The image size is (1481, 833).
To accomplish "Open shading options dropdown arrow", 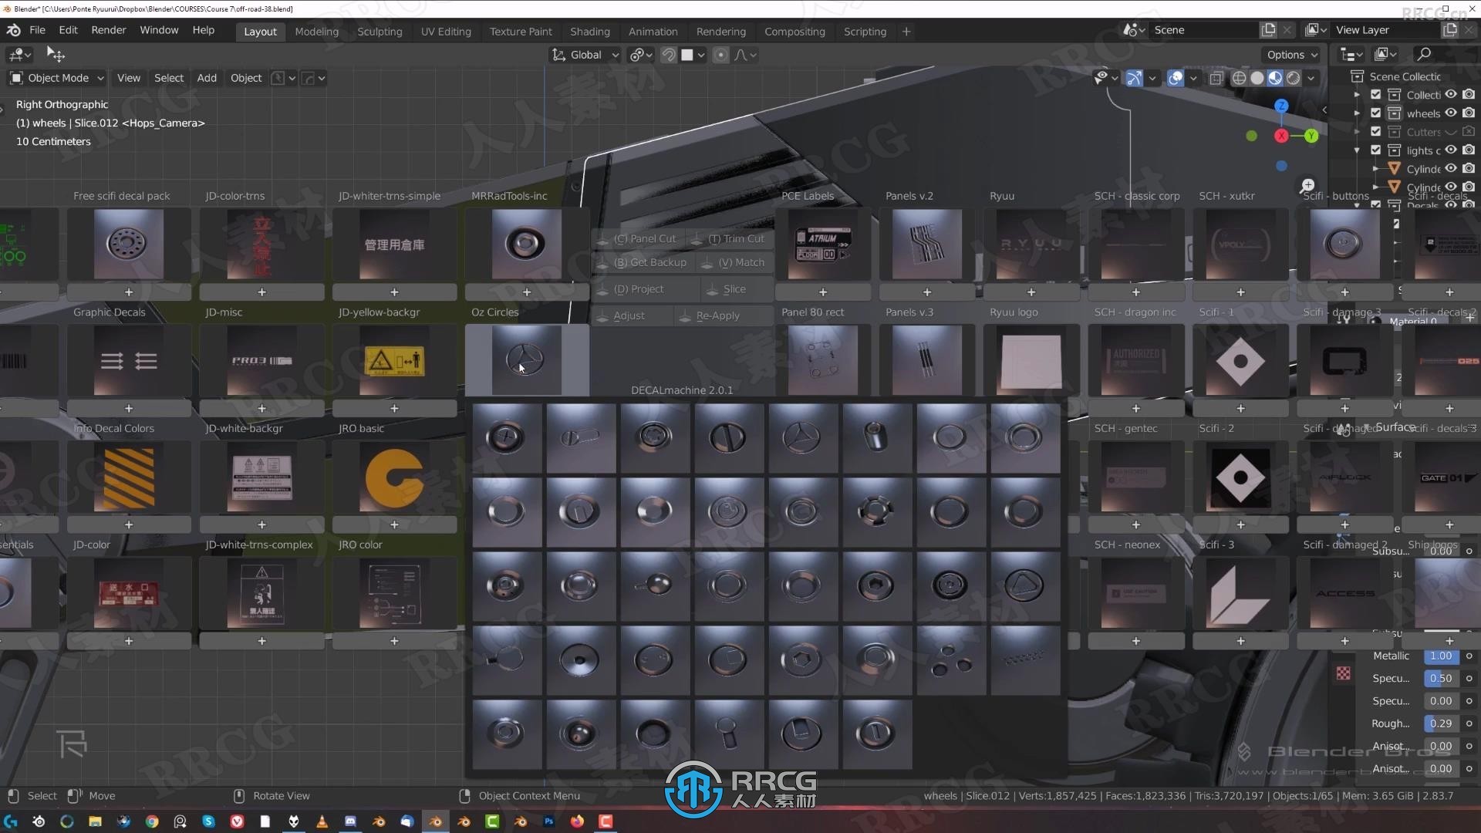I will click(1311, 78).
